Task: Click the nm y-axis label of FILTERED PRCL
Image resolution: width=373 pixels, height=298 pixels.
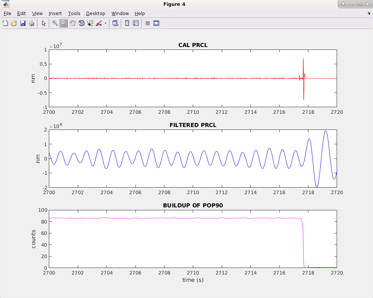Action: 38,159
